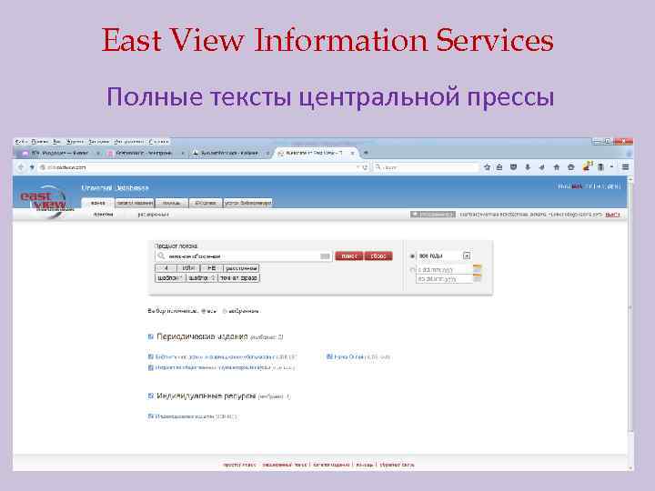Click the page vertical scrollbar
Screen dimensions: 655x491
(x=630, y=324)
